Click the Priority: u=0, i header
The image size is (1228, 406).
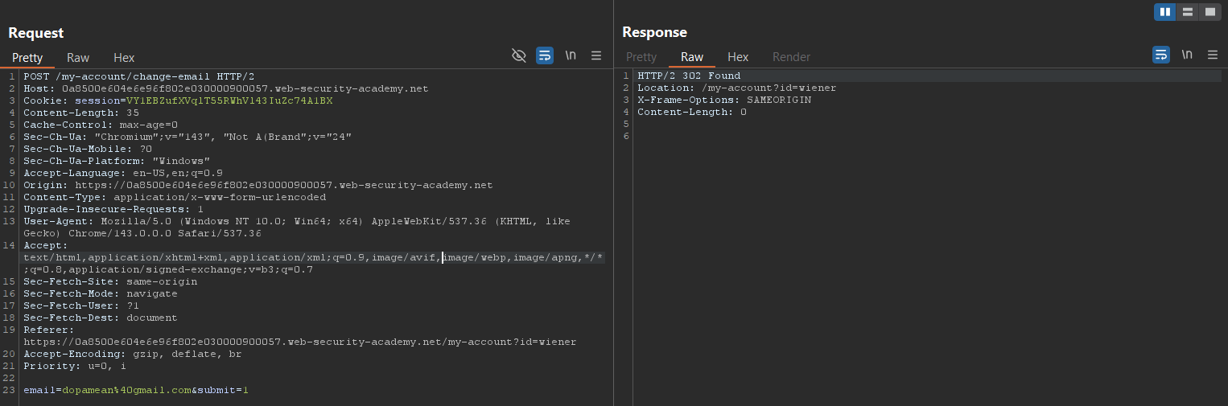pyautogui.click(x=75, y=366)
